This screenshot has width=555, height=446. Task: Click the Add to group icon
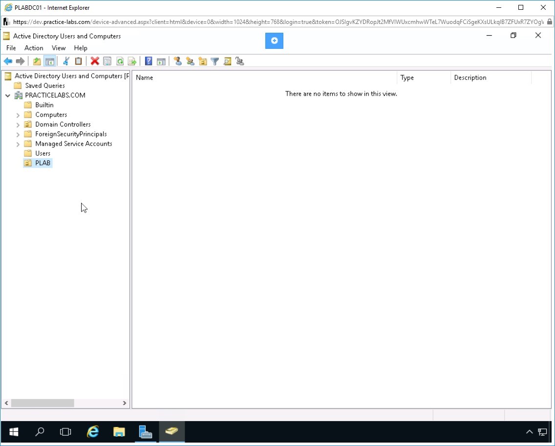coord(239,61)
